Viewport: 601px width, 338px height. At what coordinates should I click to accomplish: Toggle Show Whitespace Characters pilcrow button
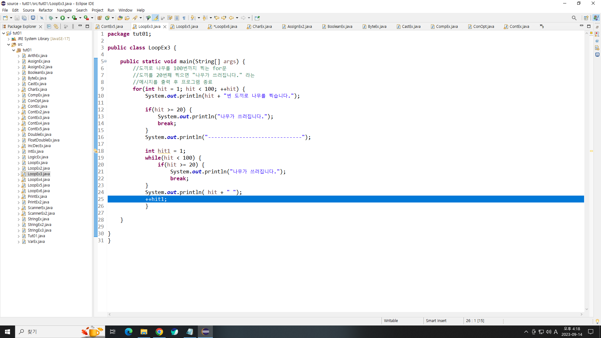[x=184, y=18]
